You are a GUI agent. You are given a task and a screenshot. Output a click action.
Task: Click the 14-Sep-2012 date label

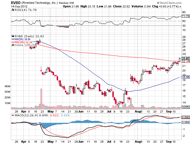19,7
